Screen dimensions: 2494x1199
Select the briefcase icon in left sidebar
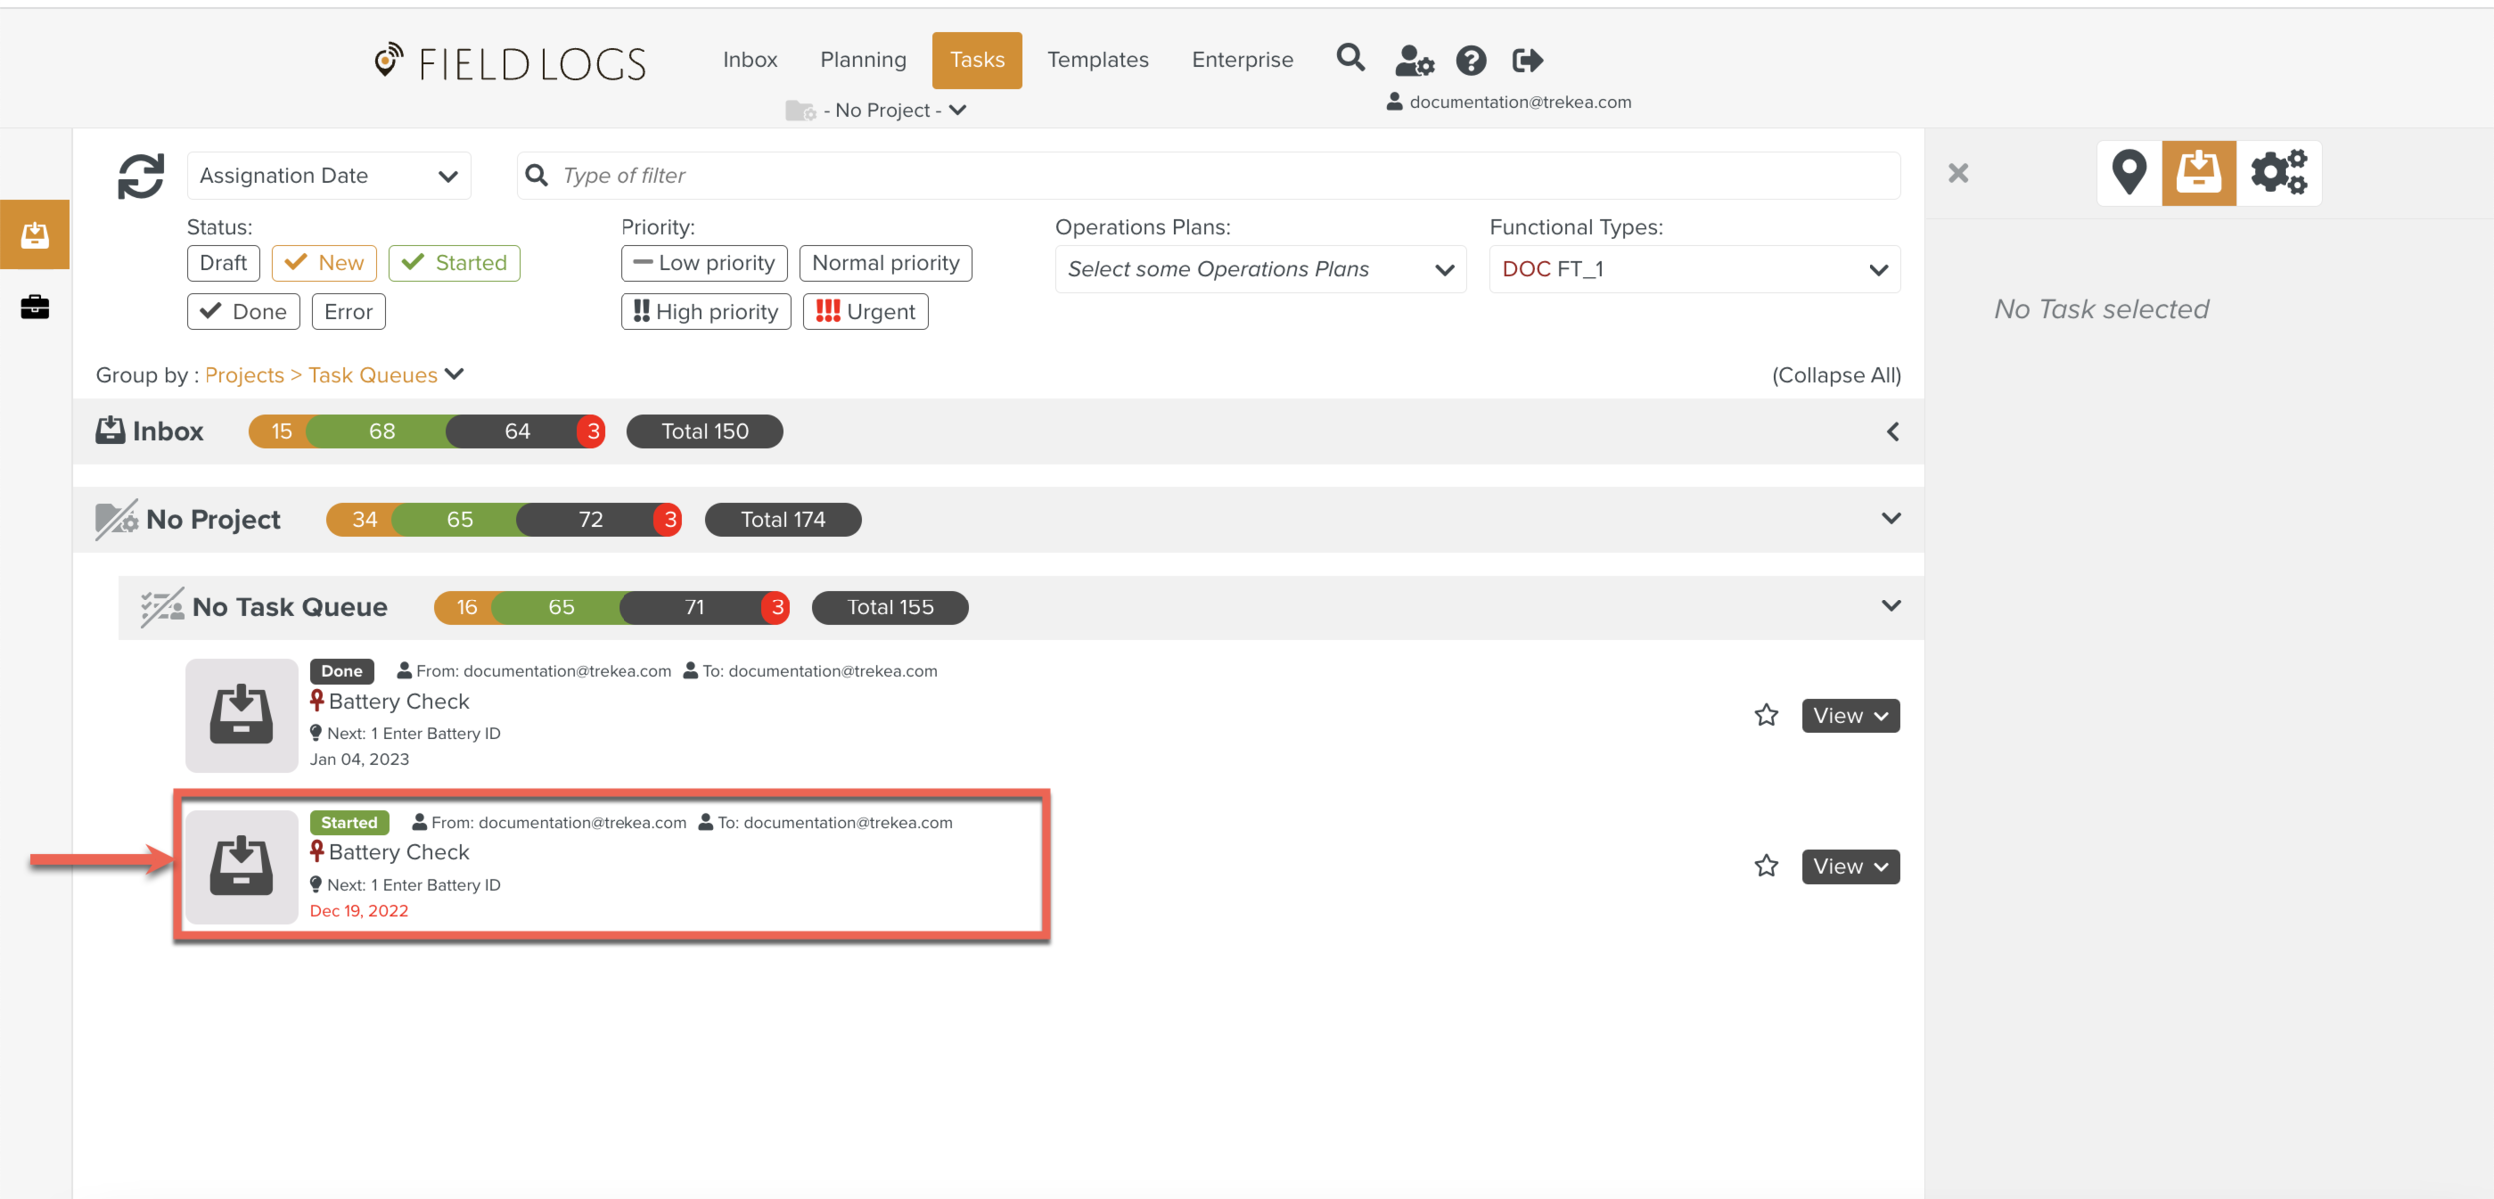click(35, 307)
